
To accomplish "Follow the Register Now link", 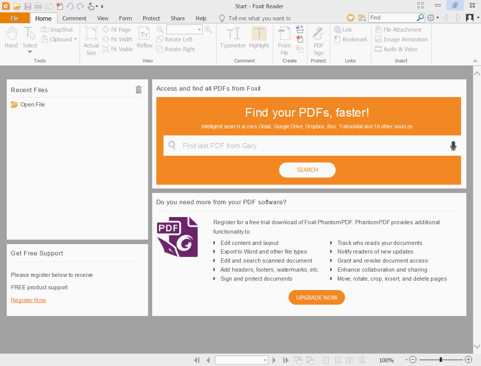I will click(29, 300).
